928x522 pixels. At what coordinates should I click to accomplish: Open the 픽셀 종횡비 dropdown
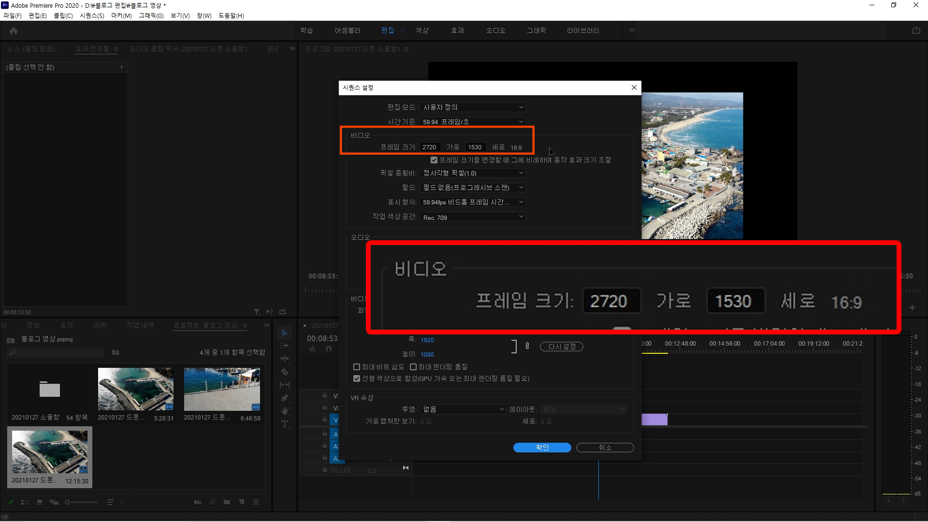(x=472, y=173)
